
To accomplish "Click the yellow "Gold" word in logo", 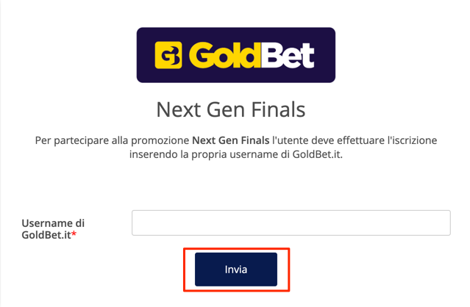I will pos(225,55).
